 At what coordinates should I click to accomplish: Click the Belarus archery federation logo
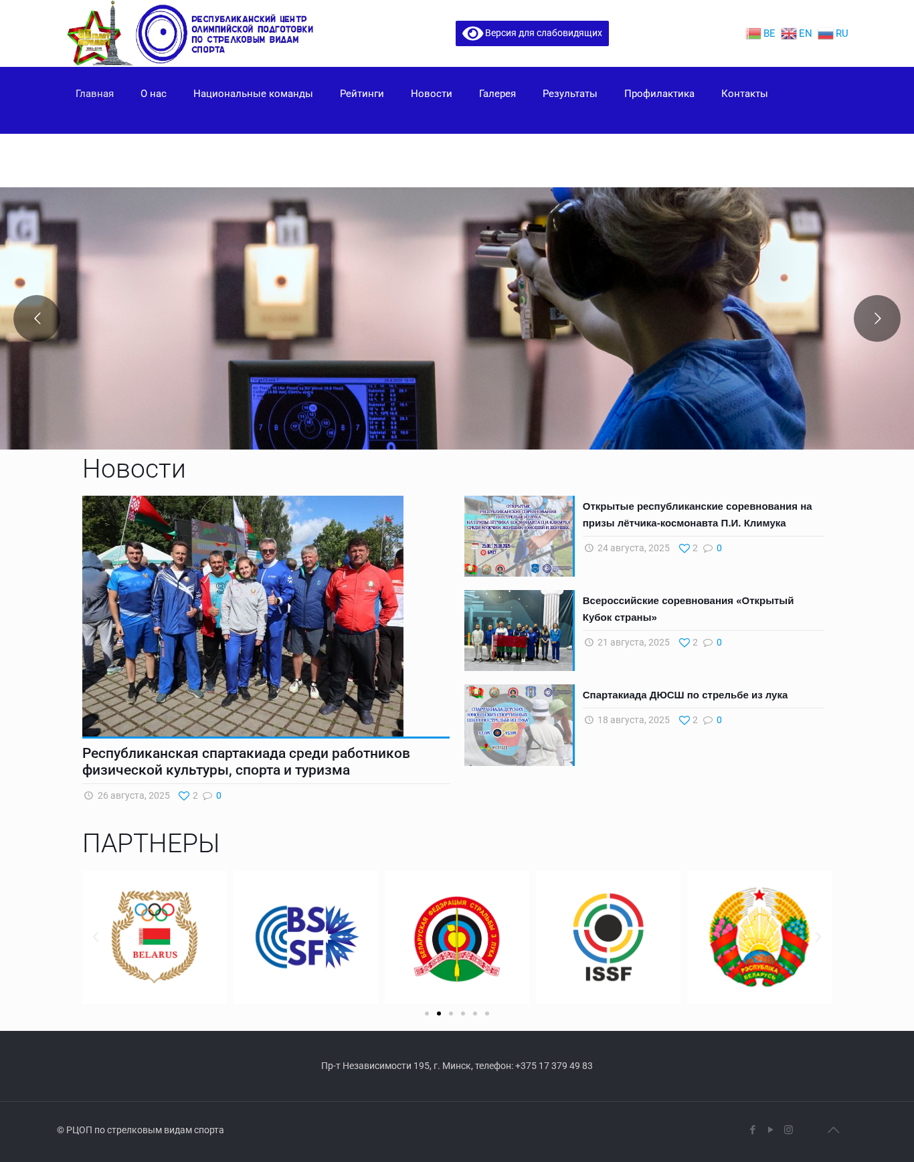click(x=457, y=937)
